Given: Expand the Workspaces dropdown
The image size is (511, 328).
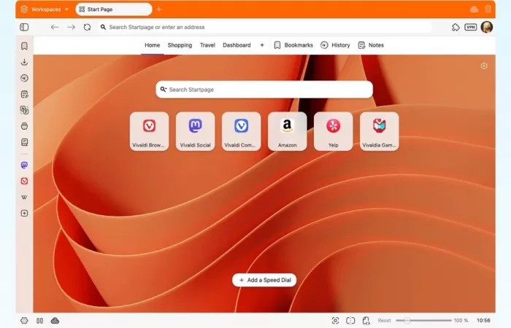Looking at the screenshot, I should 45,9.
